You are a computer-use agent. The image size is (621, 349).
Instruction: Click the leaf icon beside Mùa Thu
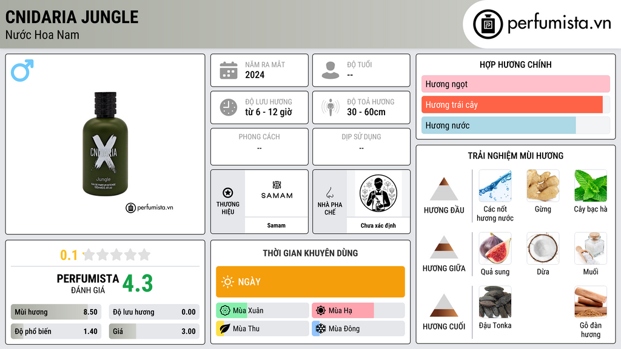tap(225, 328)
